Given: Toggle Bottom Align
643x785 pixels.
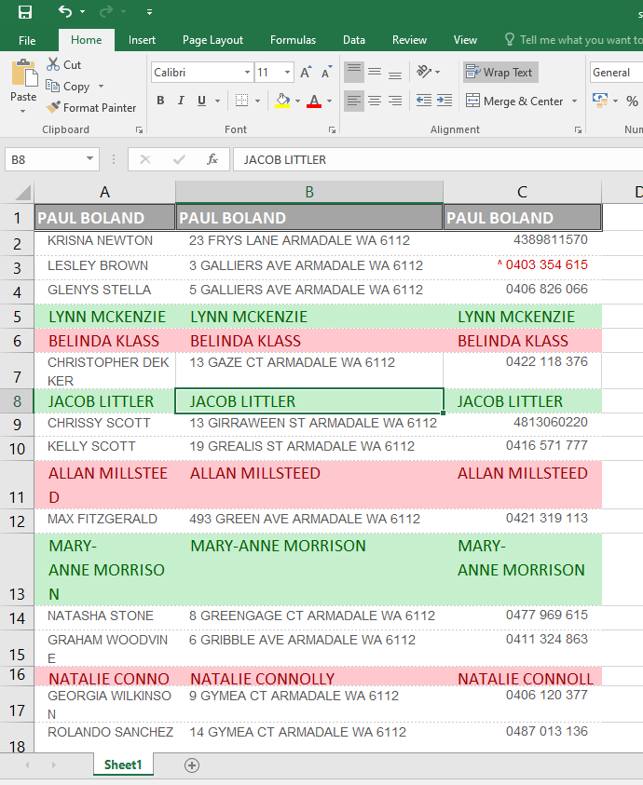Looking at the screenshot, I should (395, 73).
